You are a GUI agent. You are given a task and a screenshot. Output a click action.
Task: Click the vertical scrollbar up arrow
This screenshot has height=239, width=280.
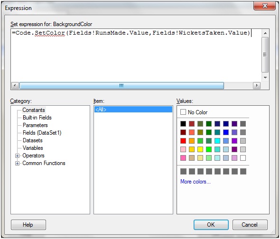coord(265,33)
